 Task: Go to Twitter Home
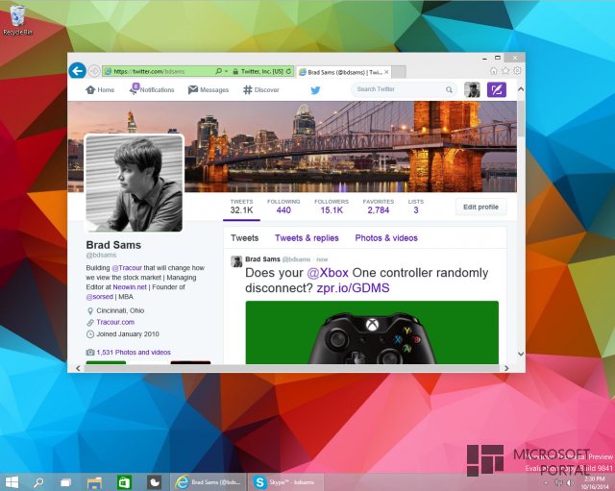pyautogui.click(x=100, y=89)
